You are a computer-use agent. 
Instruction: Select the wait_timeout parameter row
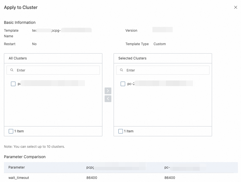click(19, 178)
